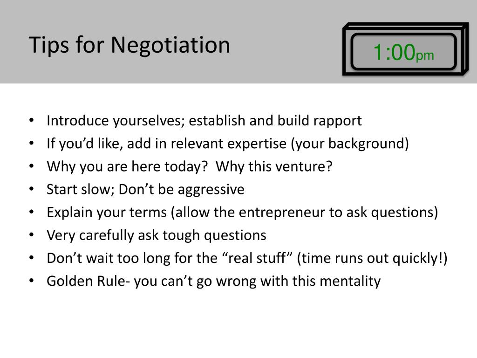Select 'Very carefully ask tough questions' line

157,235
